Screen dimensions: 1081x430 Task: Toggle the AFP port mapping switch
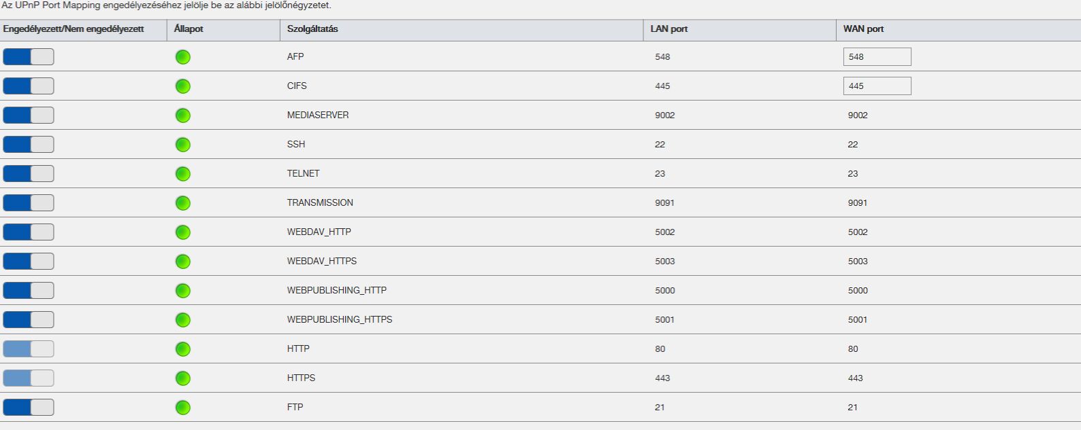pos(28,57)
